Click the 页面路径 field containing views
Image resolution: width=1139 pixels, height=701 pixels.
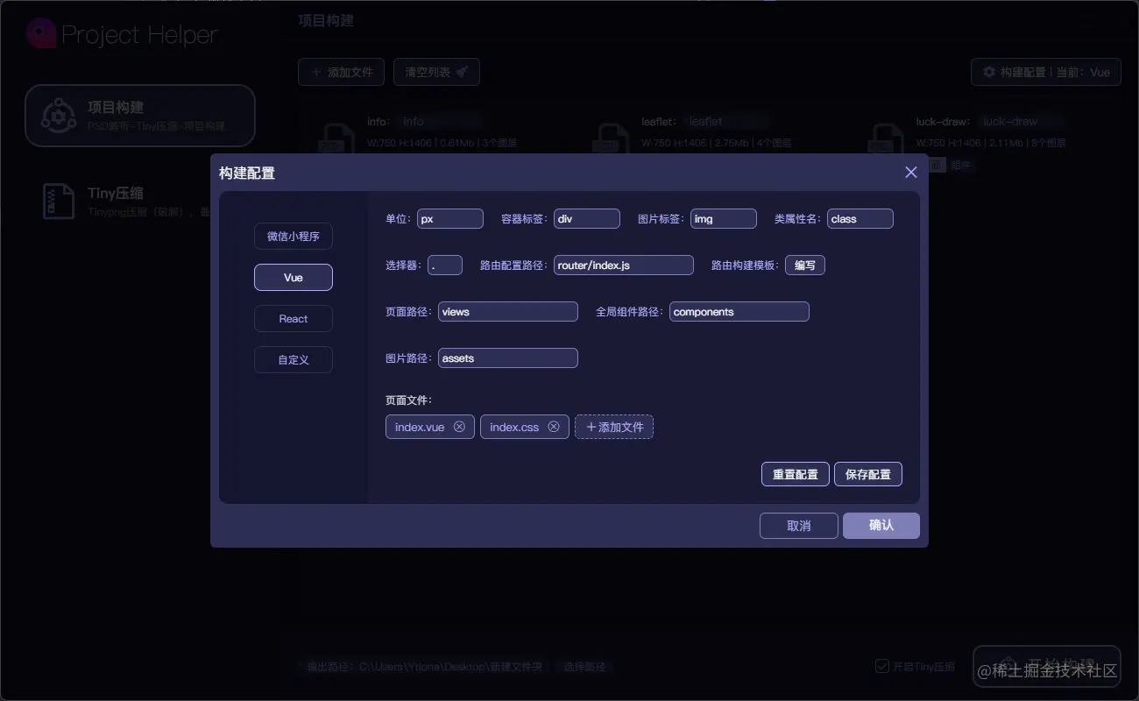coord(508,312)
